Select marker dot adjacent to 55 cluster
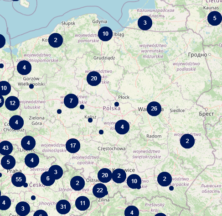 tap(26, 185)
